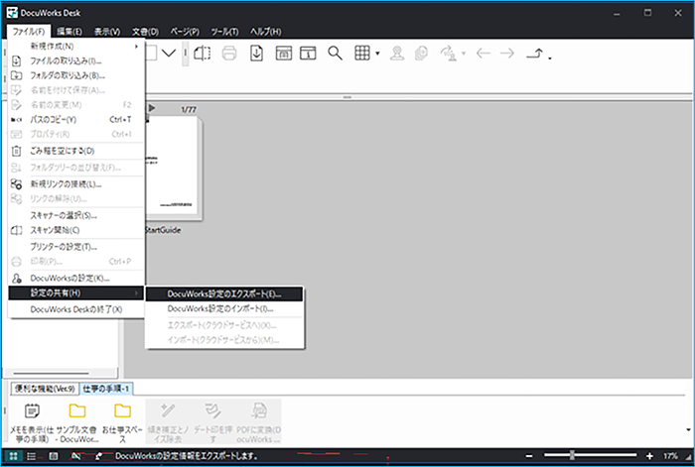Open the grid view dropdown arrow

pos(377,54)
